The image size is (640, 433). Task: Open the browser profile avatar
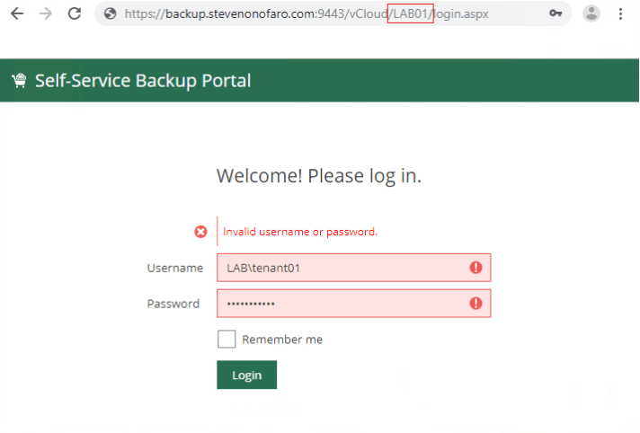click(591, 13)
